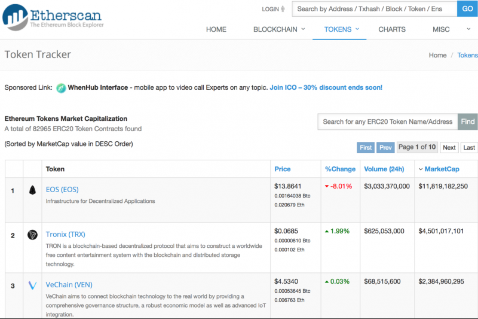Click the Etherscan logo
The image size is (478, 319).
[x=53, y=17]
